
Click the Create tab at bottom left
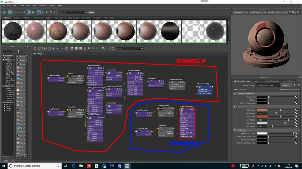pos(5,161)
